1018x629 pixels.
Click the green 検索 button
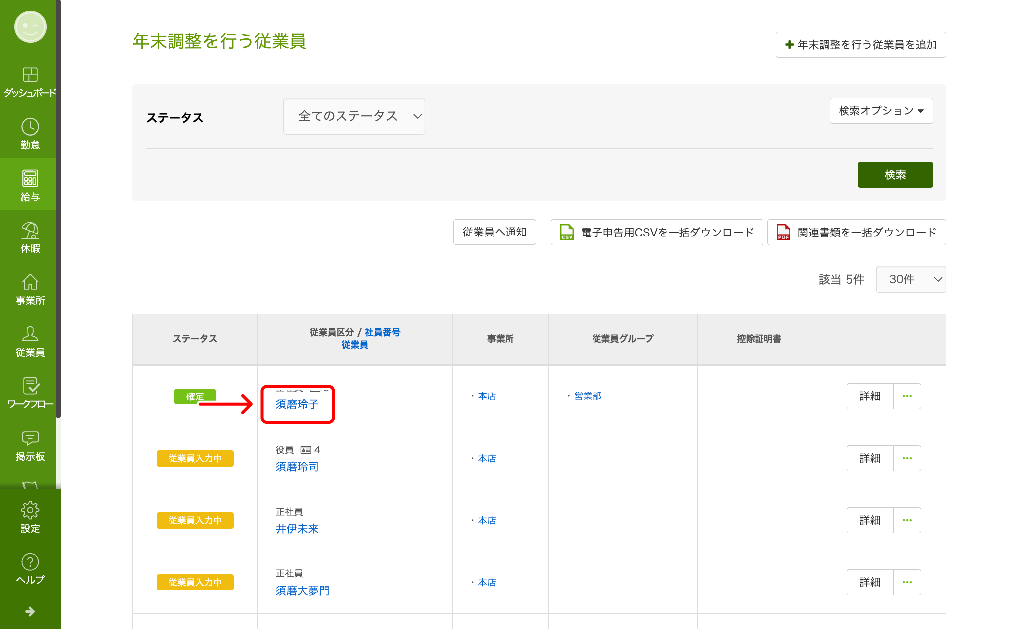pyautogui.click(x=895, y=175)
